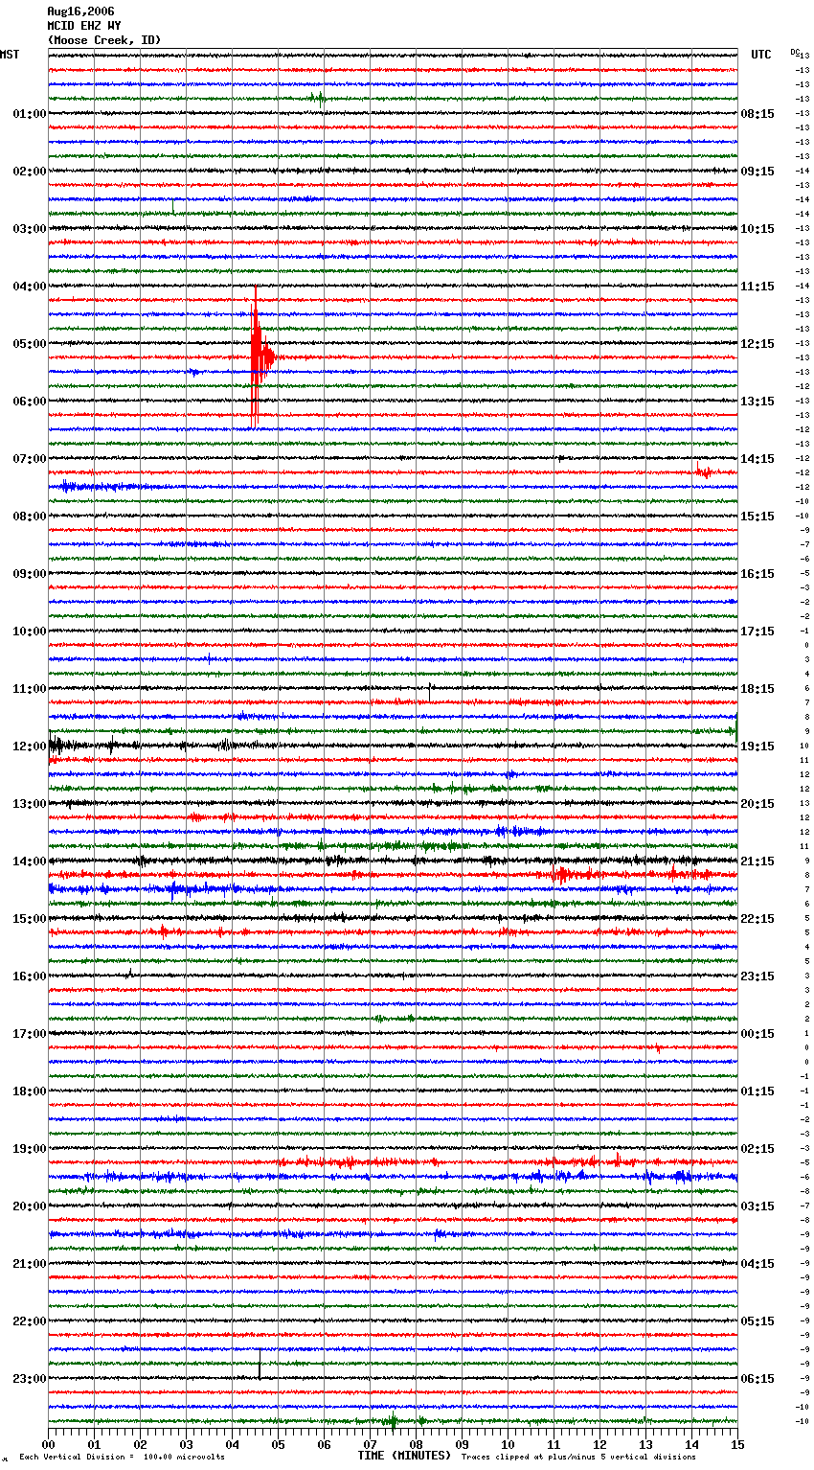Click the 15 minute tick label on bottom axis

pos(736,1444)
